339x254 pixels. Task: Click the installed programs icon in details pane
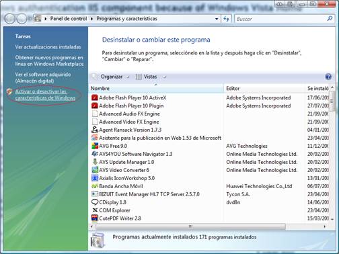(98, 241)
